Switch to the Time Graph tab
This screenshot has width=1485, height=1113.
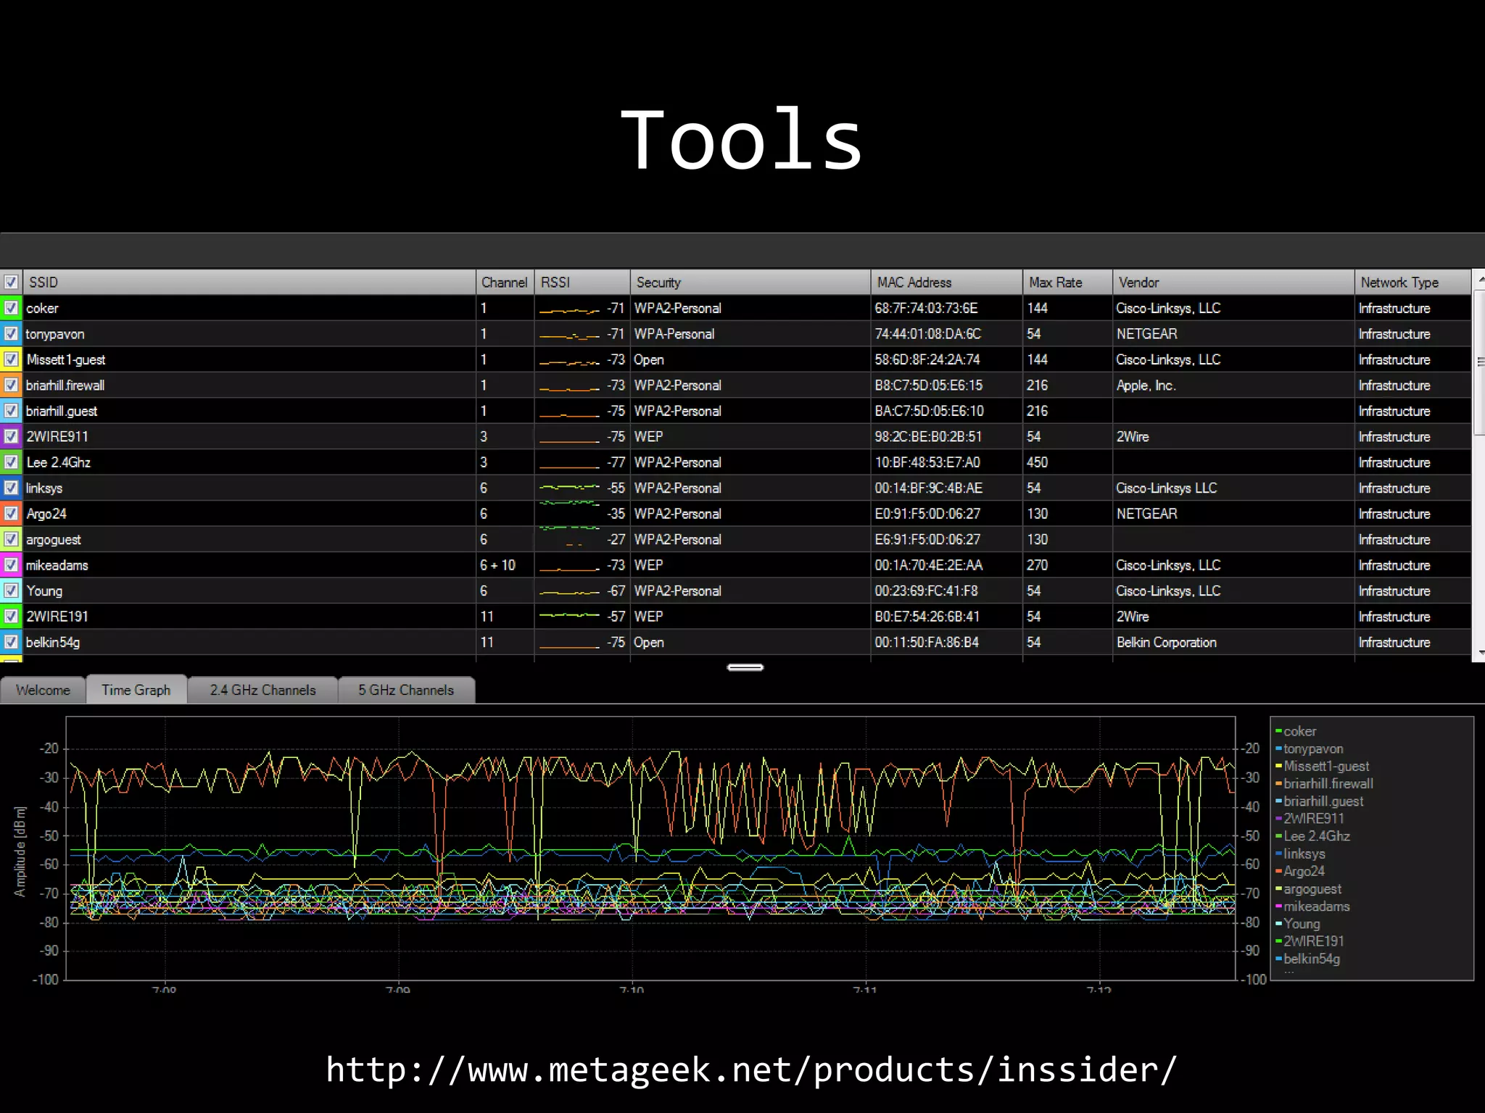click(136, 690)
